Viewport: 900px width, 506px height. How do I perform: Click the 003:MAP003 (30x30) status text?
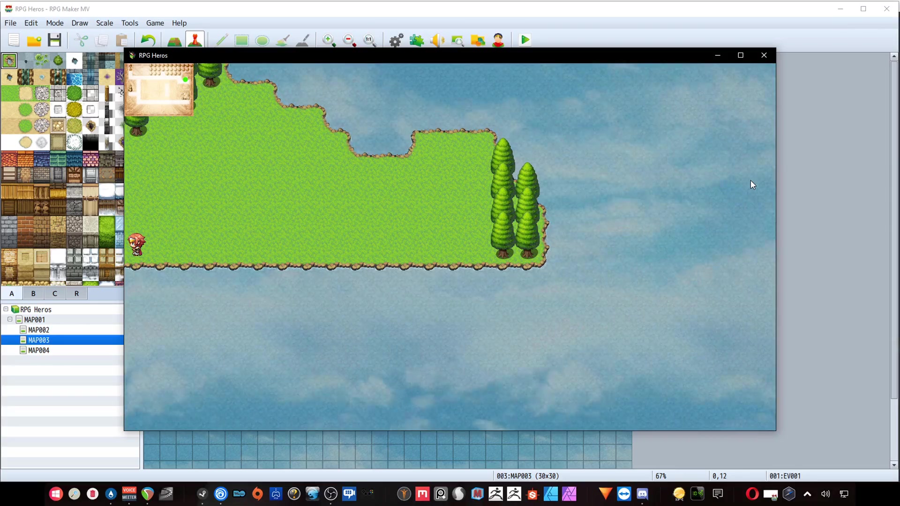[528, 476]
